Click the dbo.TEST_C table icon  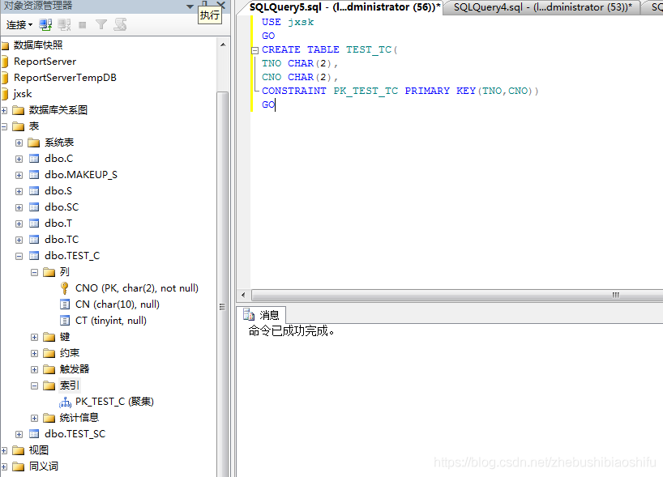[x=34, y=256]
